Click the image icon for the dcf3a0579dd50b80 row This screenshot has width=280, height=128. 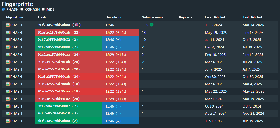pos(8,121)
